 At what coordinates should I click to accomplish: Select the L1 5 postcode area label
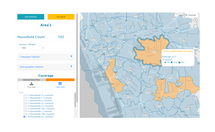point(128,81)
